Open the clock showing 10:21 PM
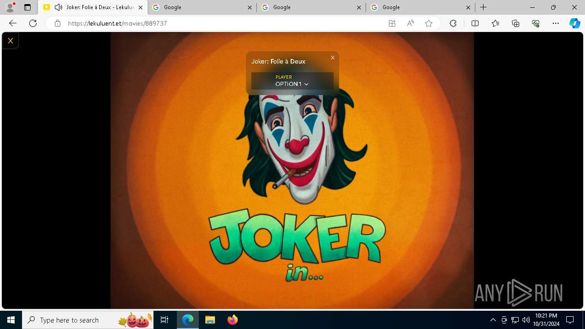 pyautogui.click(x=546, y=320)
